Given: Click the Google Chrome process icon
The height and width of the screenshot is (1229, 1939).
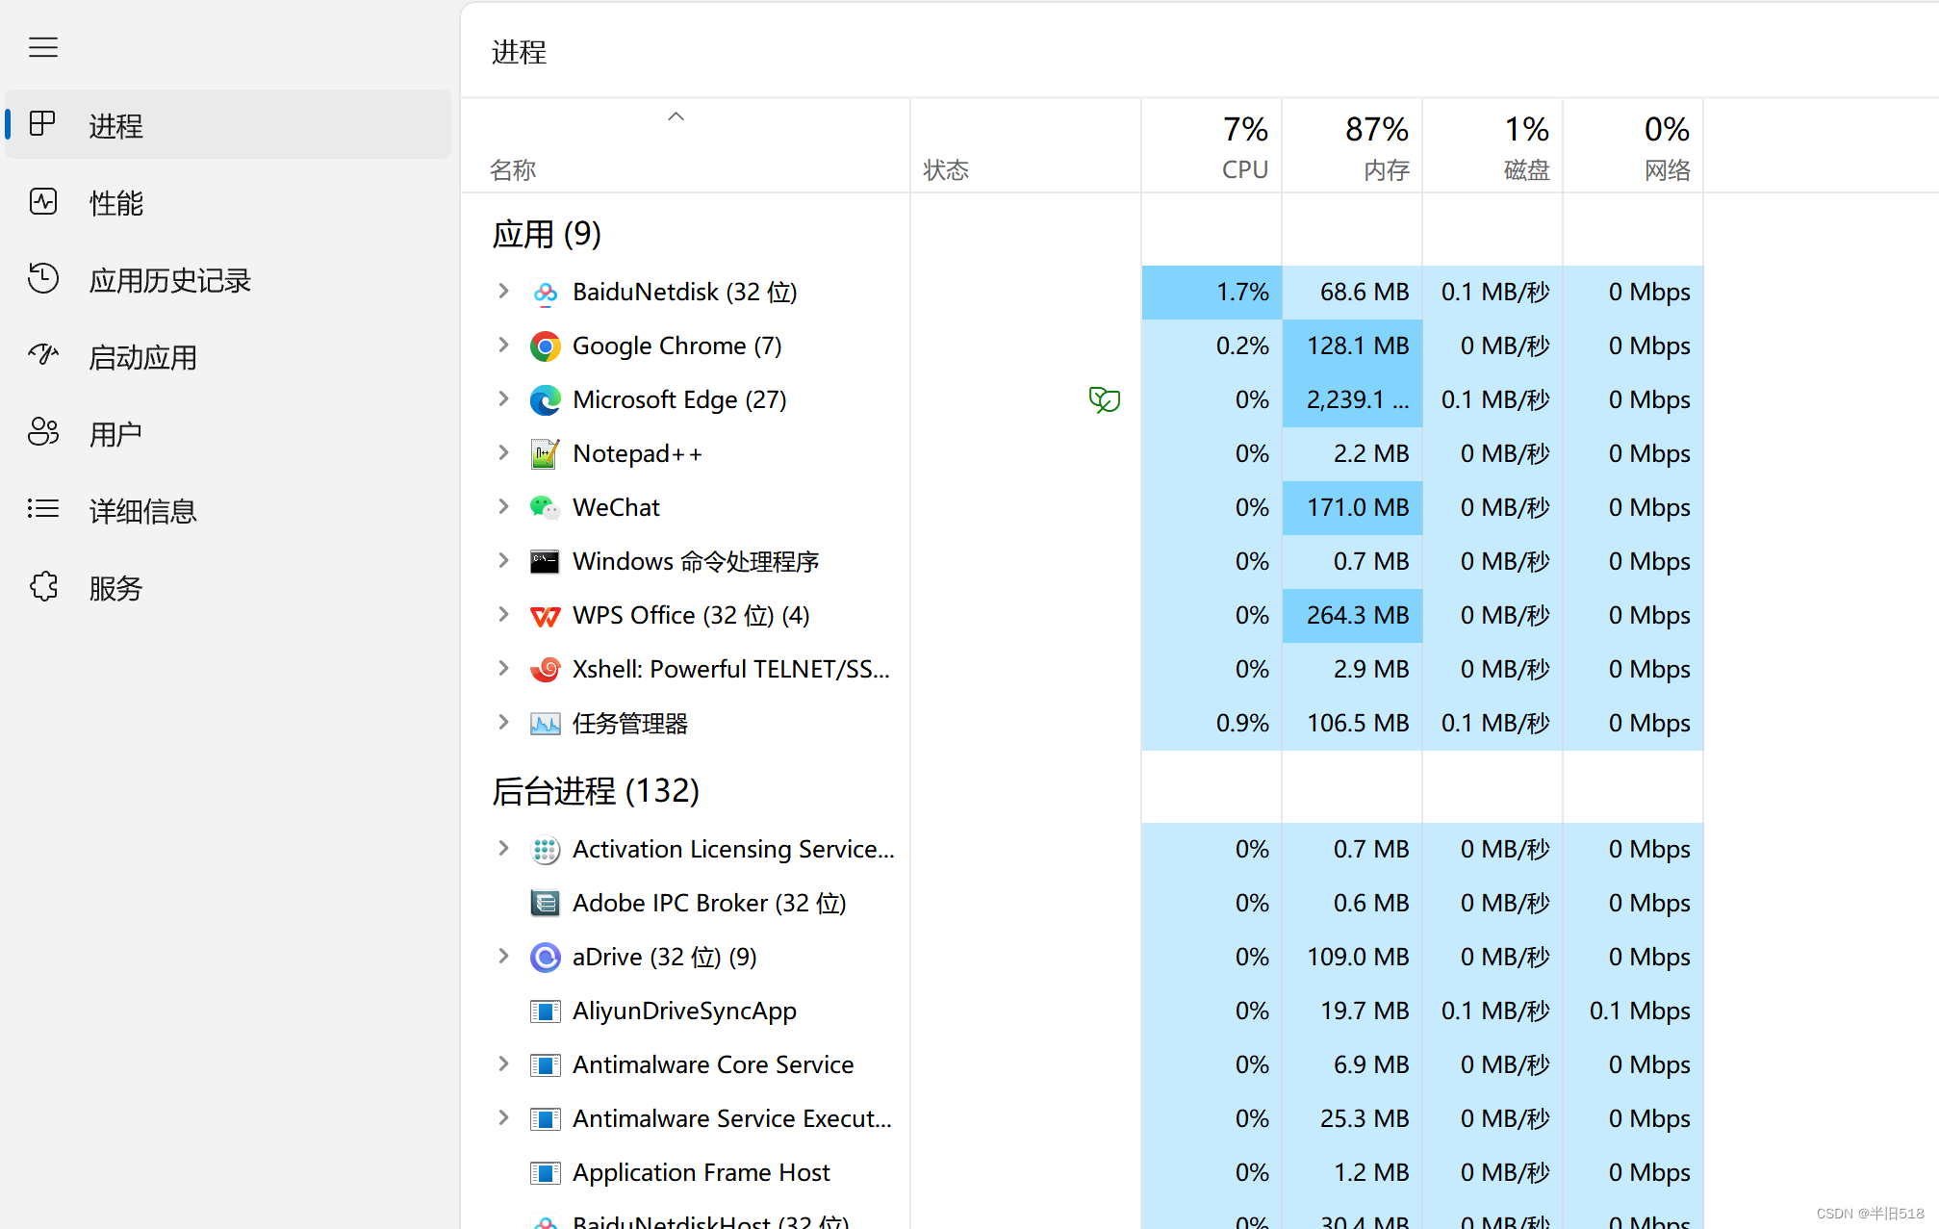Looking at the screenshot, I should click(x=545, y=346).
